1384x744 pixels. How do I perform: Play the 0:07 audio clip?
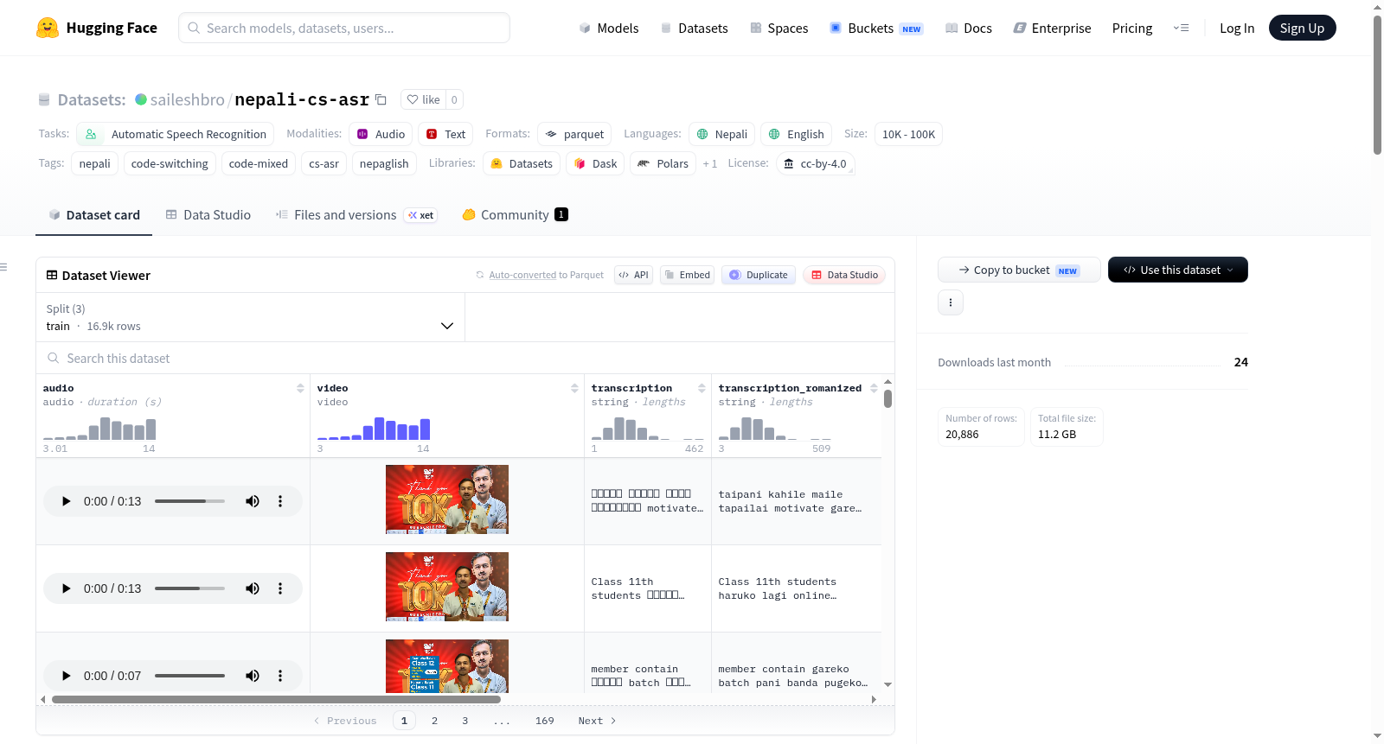tap(66, 676)
